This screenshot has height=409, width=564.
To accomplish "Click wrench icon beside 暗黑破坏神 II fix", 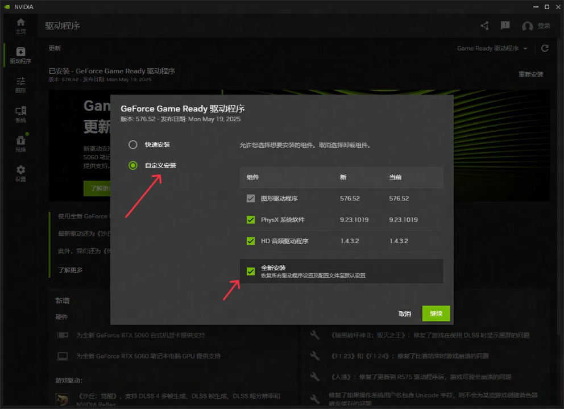I will [315, 335].
